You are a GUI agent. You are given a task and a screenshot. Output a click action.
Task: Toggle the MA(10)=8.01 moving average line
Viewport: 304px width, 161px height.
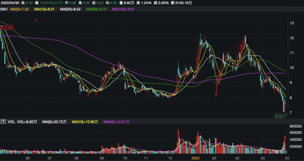point(46,9)
